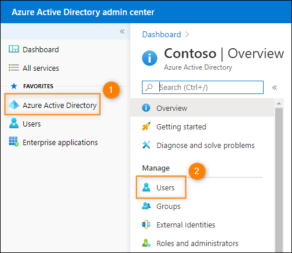Click the Azure Active Directory pyramid icon
This screenshot has width=292, height=253.
(14, 104)
